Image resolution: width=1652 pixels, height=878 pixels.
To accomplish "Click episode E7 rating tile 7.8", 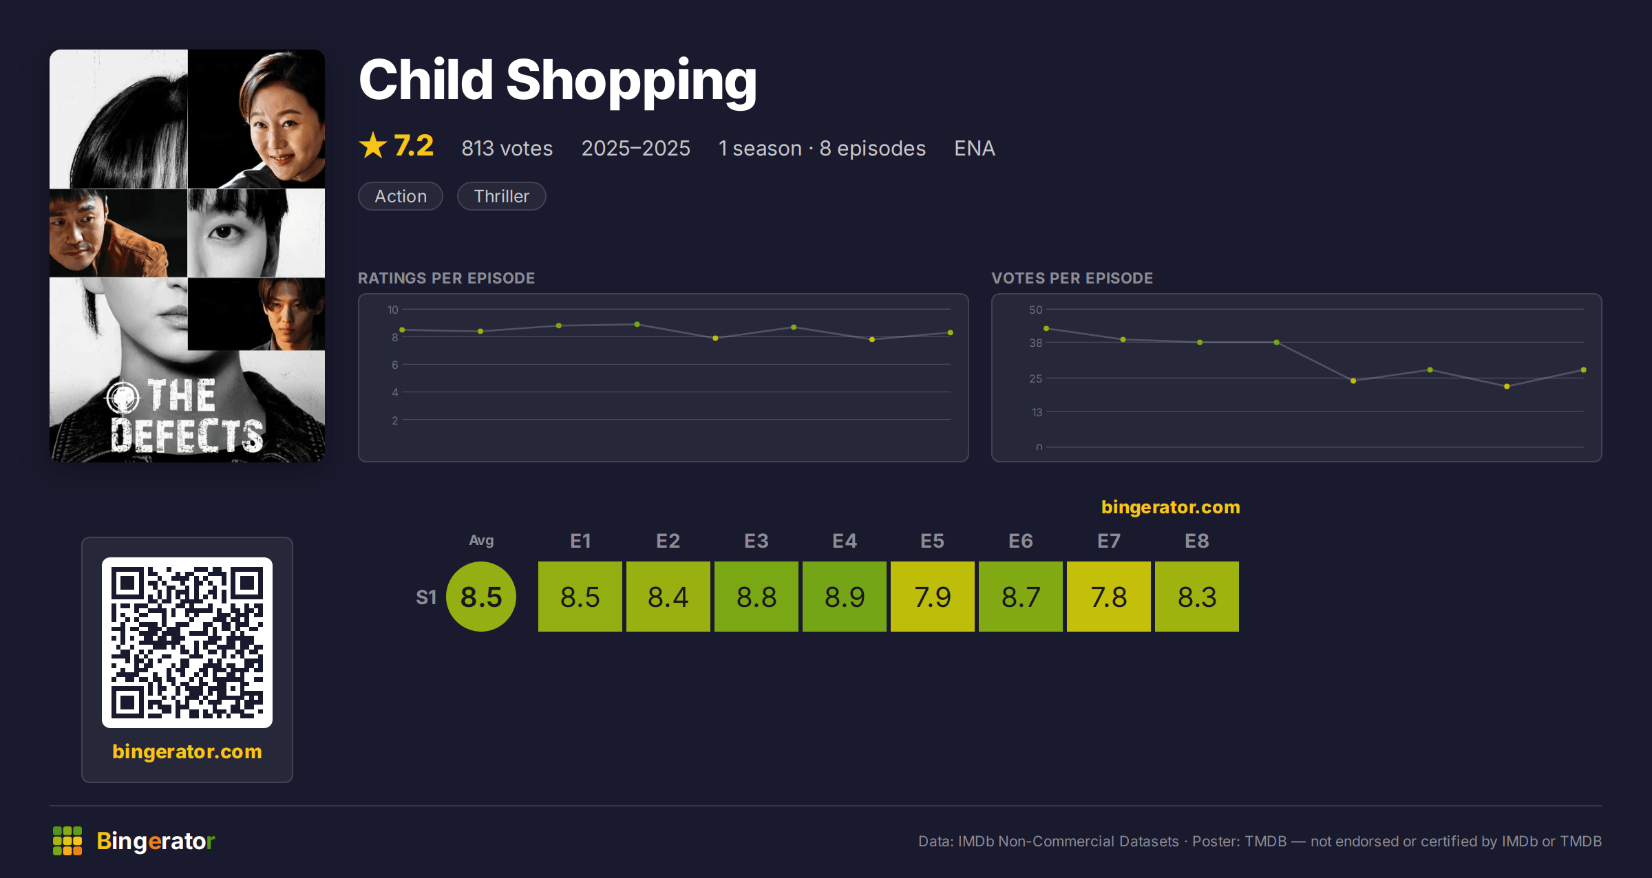I will 1109,597.
